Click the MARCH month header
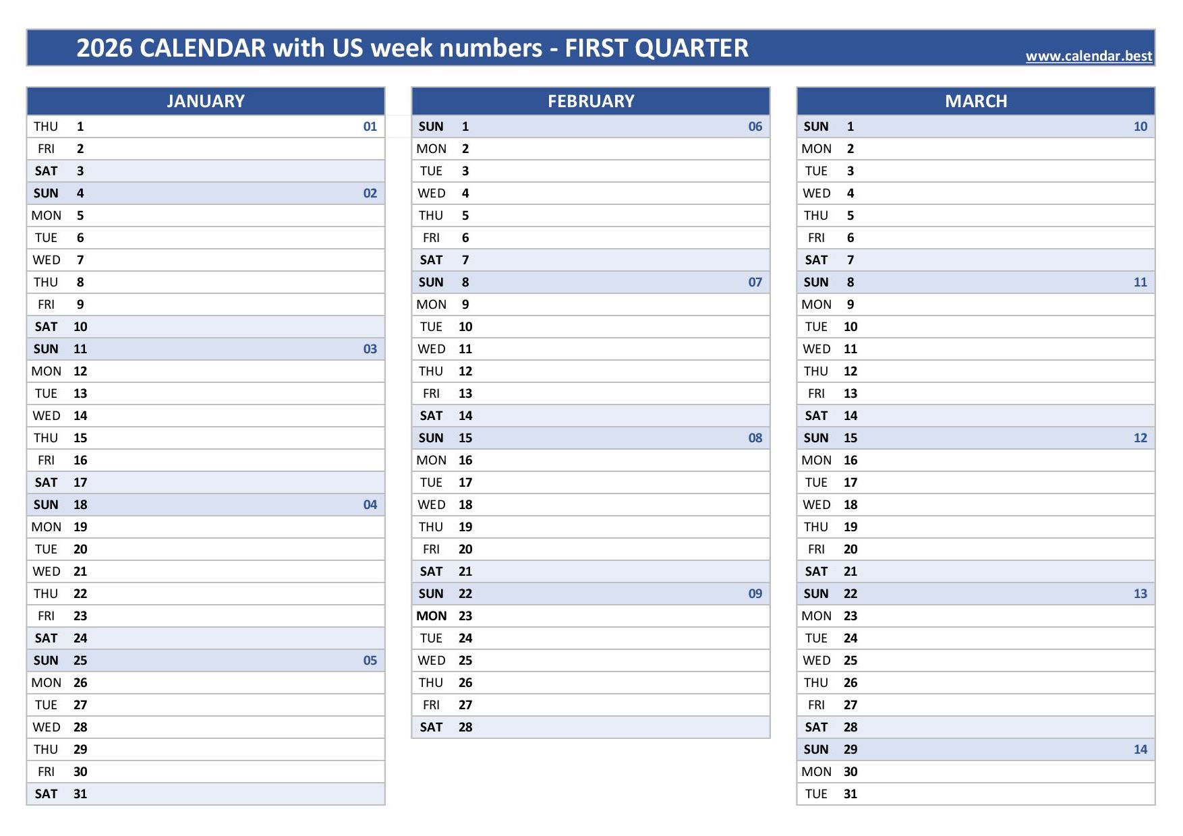1183x836 pixels. point(976,101)
